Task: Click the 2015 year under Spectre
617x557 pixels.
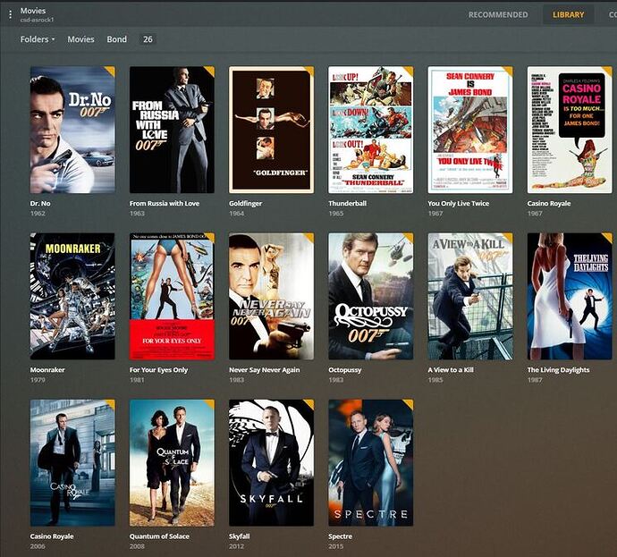Action: coord(336,546)
